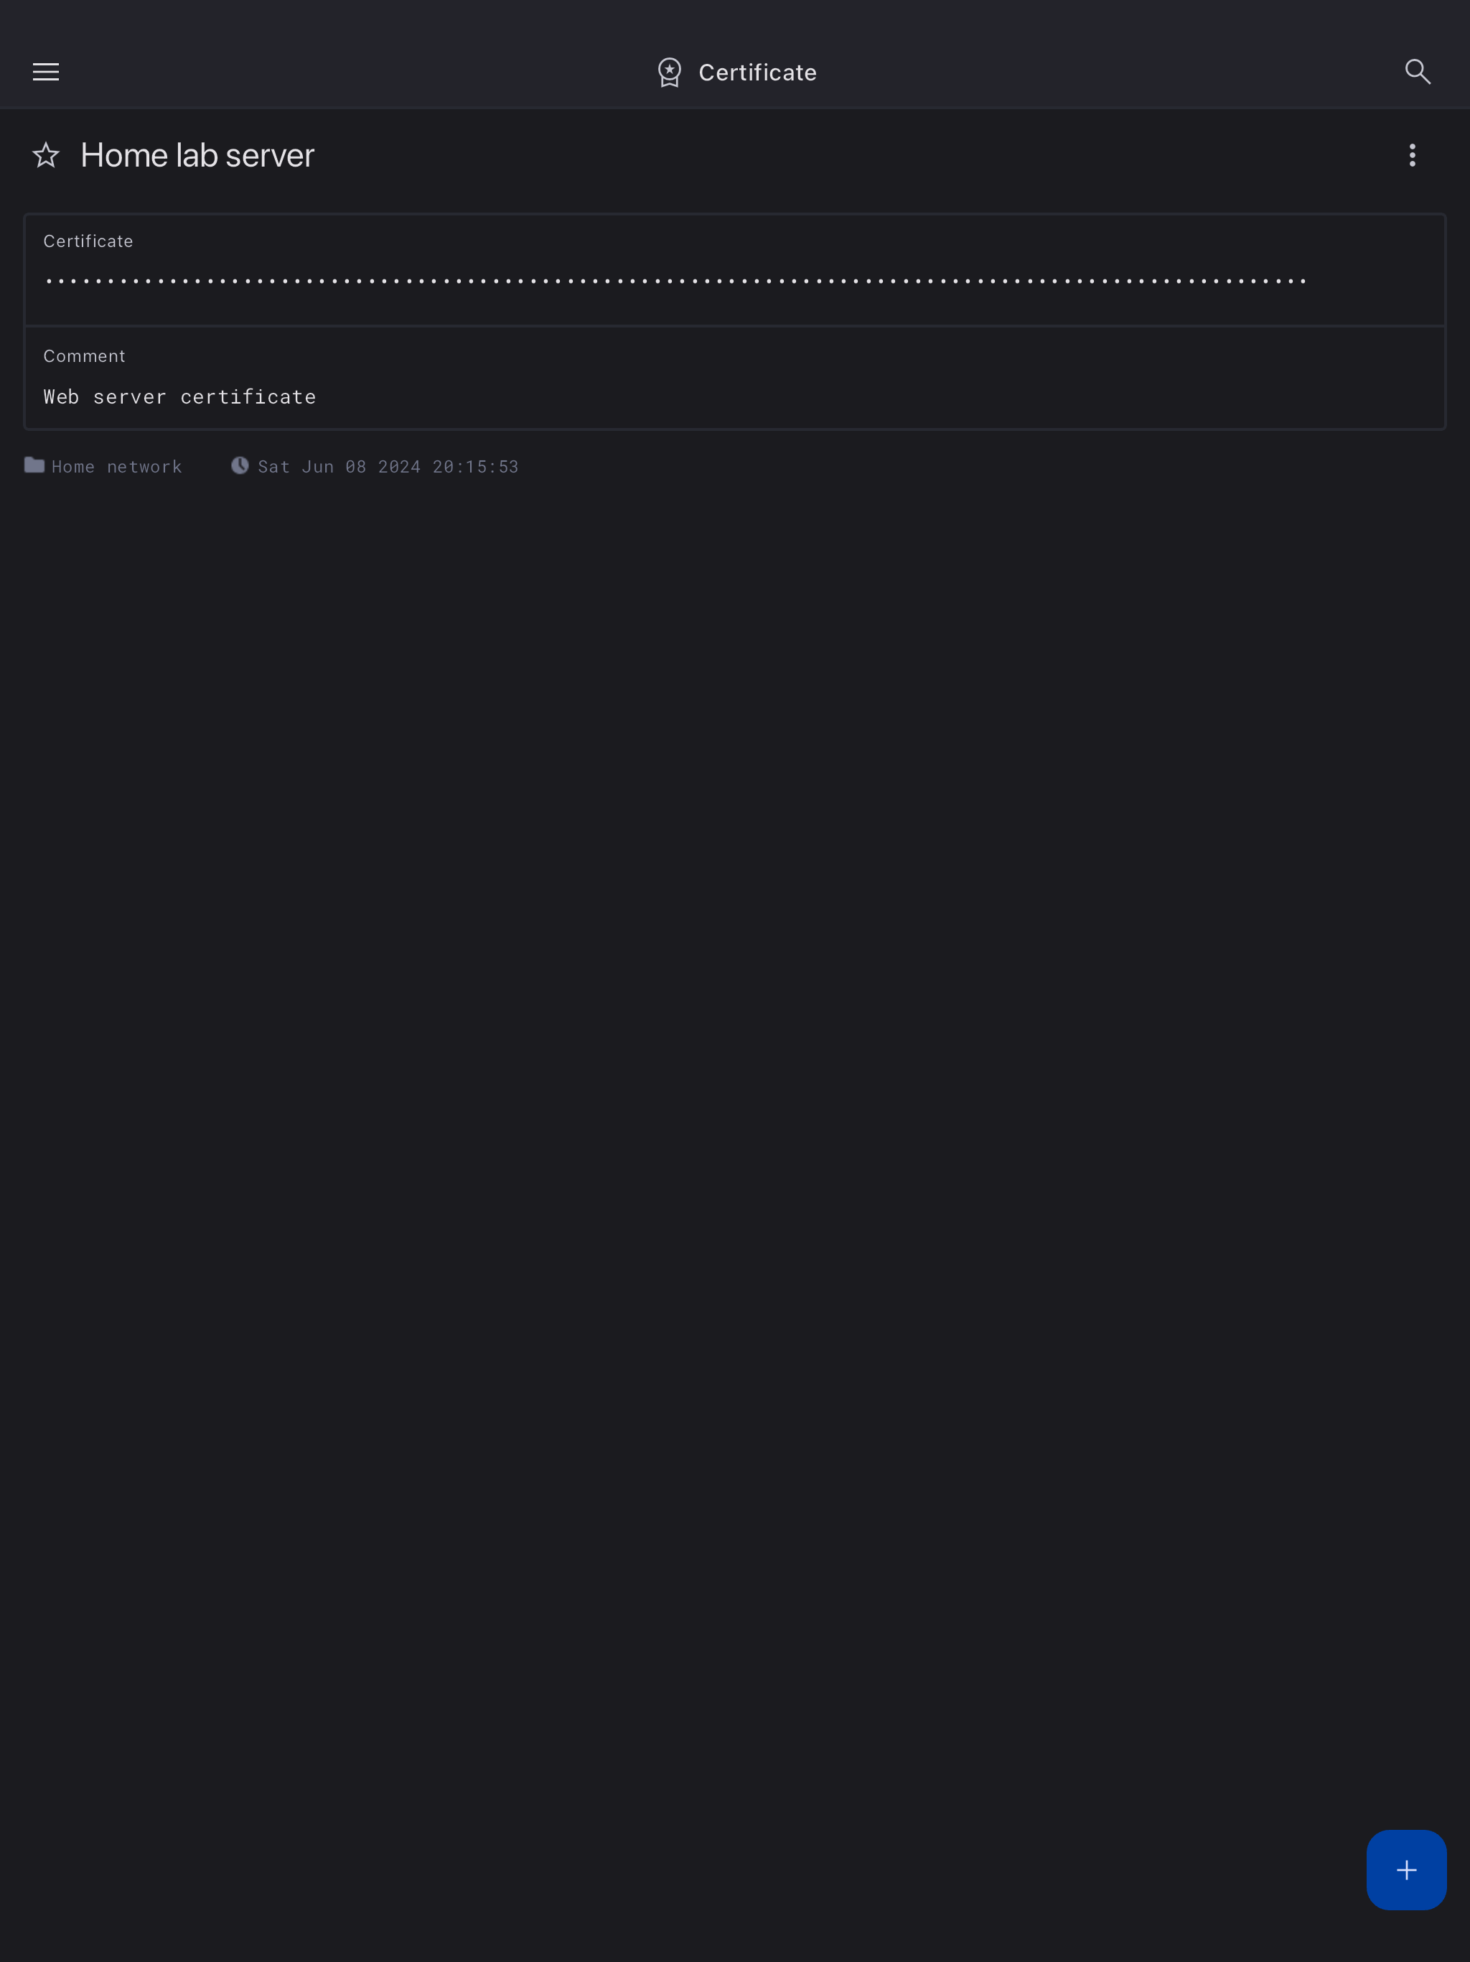
Task: Click the Certificate header title
Action: coord(757,73)
